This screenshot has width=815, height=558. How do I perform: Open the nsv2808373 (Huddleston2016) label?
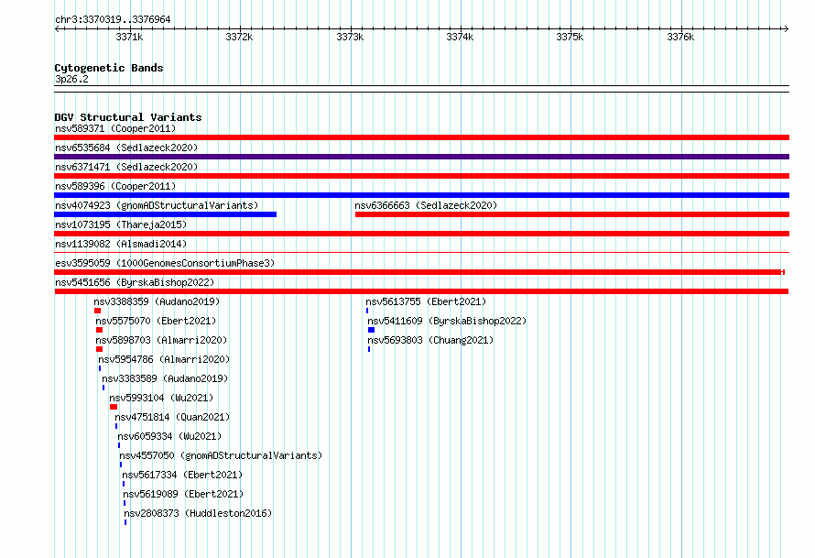(x=198, y=513)
